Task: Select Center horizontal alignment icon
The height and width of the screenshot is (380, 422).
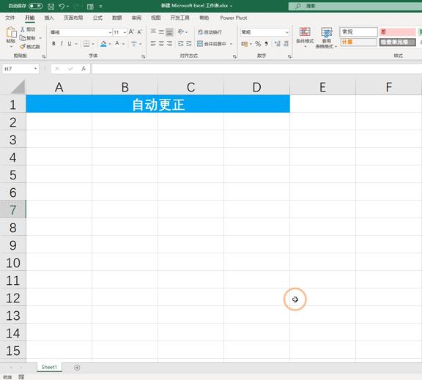Action: pyautogui.click(x=161, y=44)
